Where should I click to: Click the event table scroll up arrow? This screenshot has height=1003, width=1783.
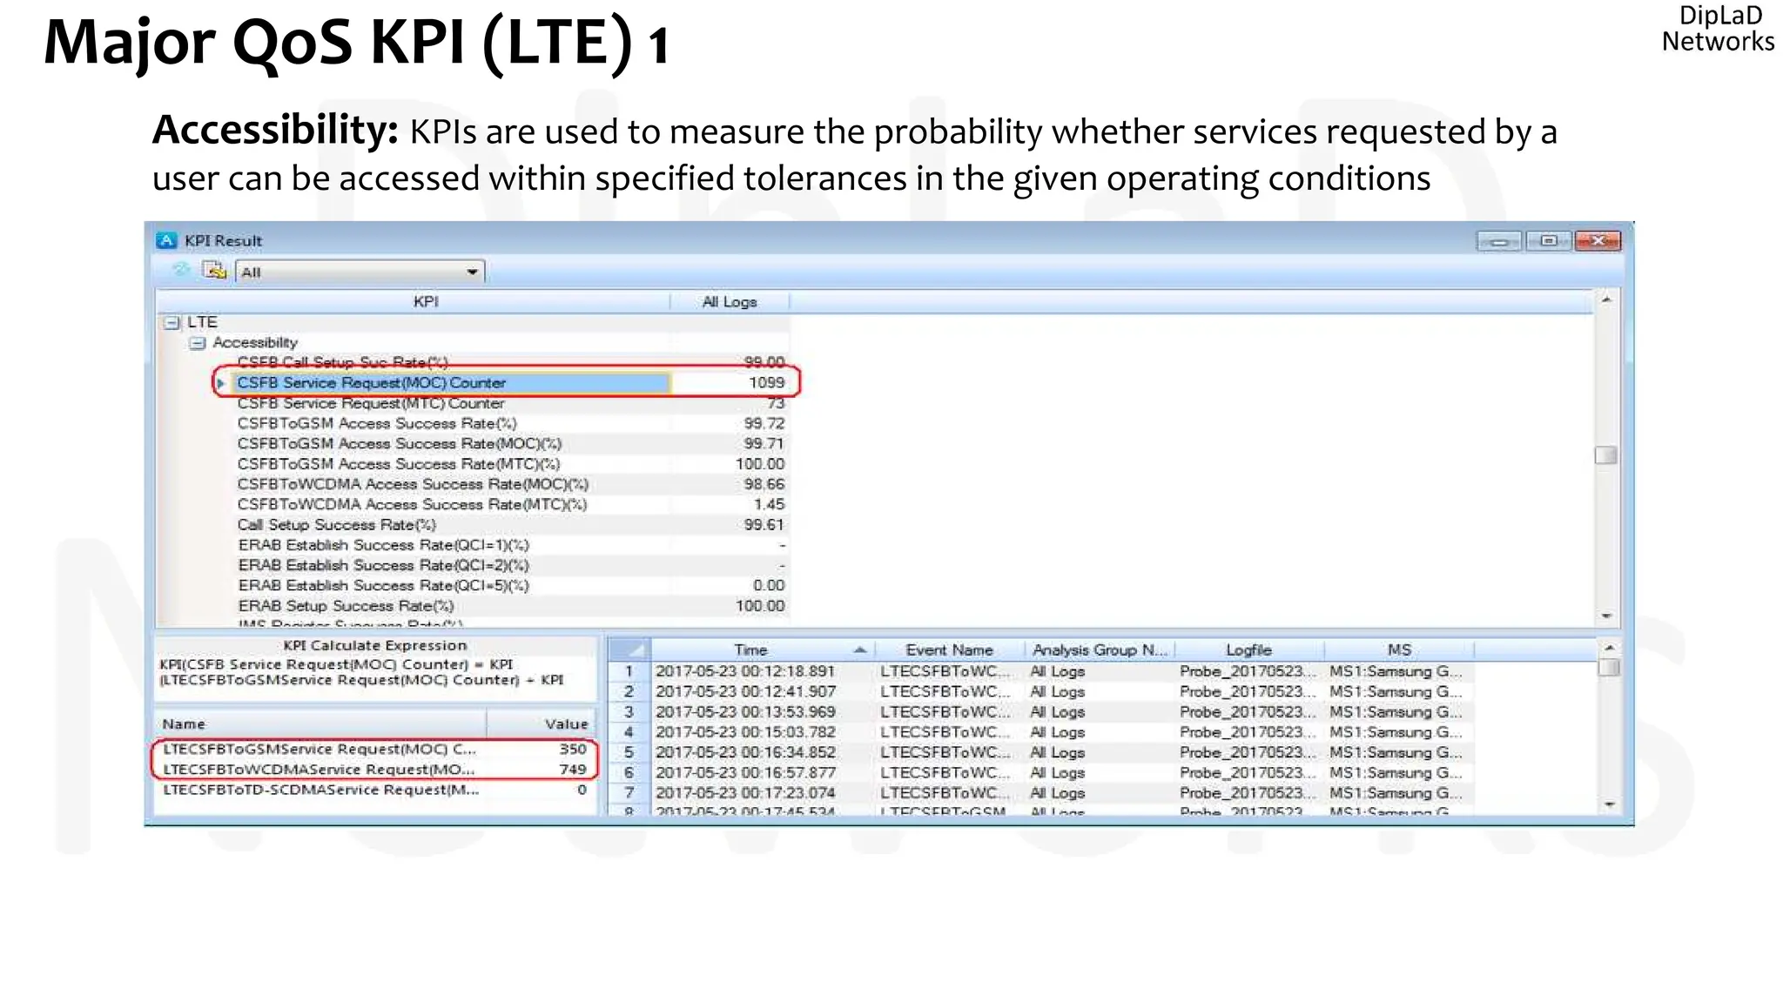(x=1610, y=648)
